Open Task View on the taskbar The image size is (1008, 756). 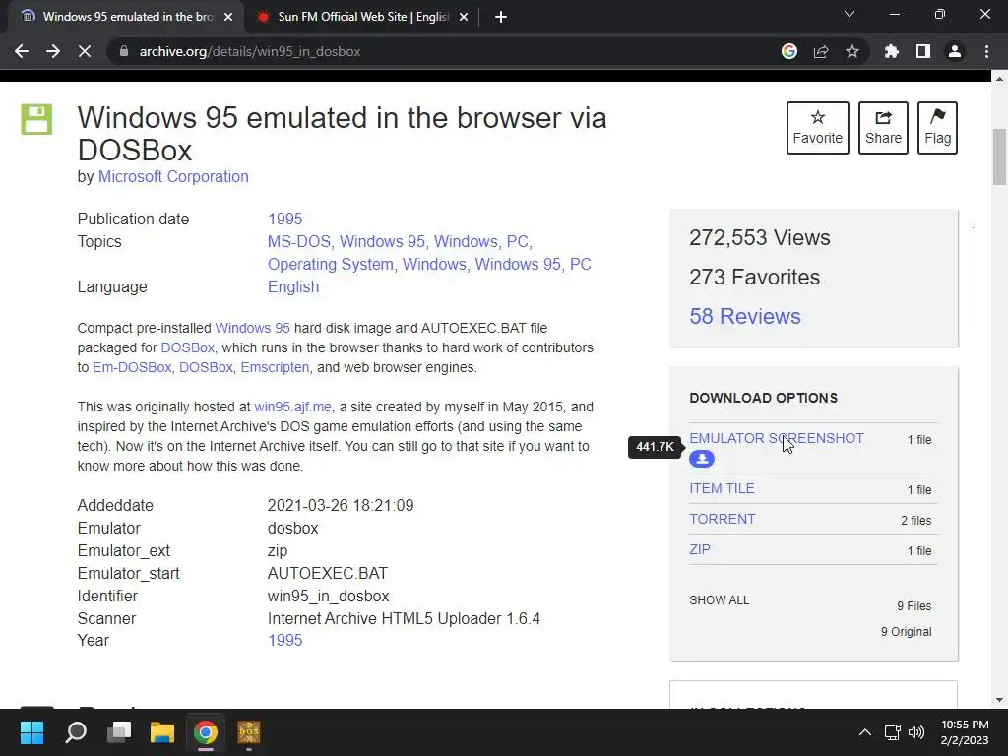click(119, 732)
